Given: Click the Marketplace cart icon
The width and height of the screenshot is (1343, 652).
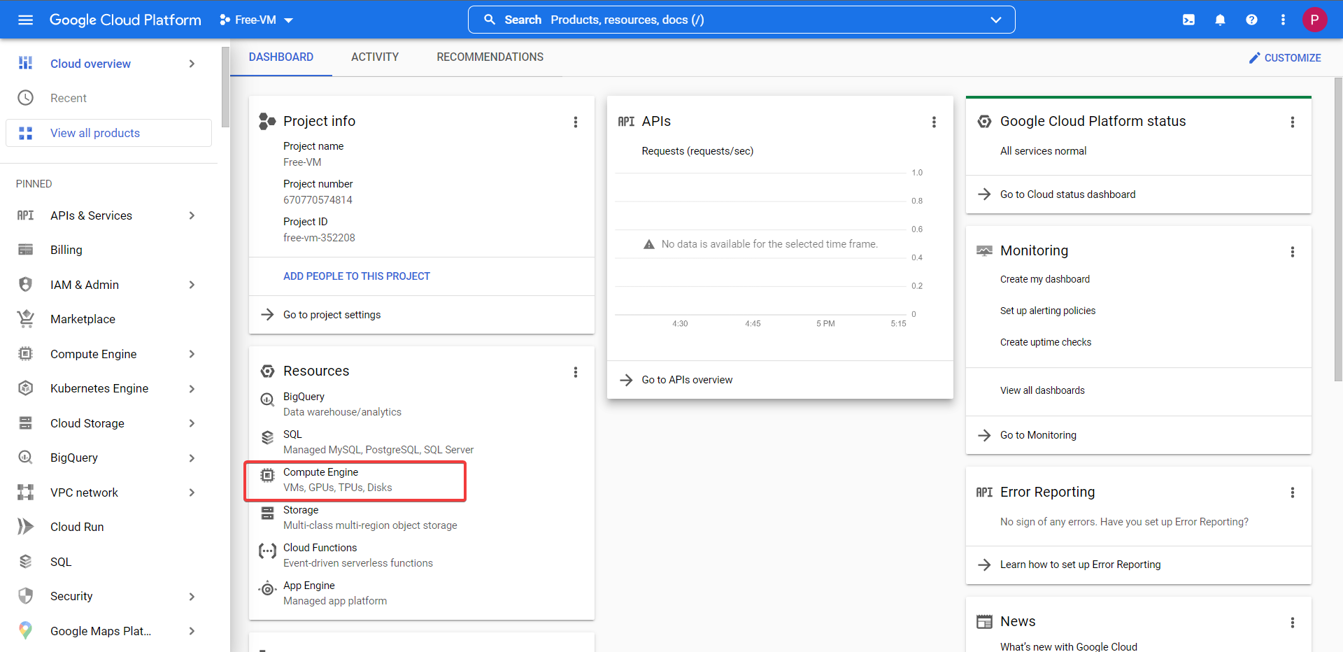Looking at the screenshot, I should click(26, 319).
